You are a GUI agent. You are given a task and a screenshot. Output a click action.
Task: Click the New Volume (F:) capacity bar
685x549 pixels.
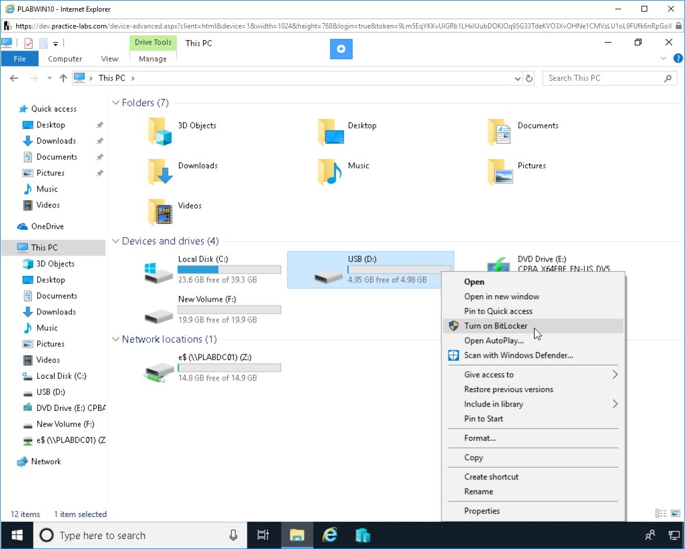click(229, 310)
